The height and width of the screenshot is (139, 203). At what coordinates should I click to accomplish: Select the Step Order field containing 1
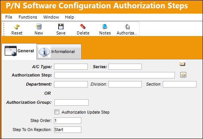(68, 120)
